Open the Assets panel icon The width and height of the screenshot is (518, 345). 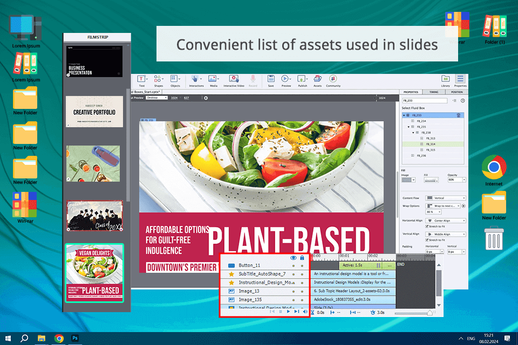click(317, 79)
